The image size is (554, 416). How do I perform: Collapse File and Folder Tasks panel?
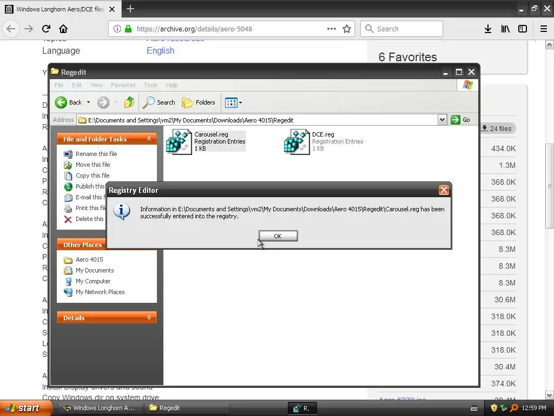(149, 139)
